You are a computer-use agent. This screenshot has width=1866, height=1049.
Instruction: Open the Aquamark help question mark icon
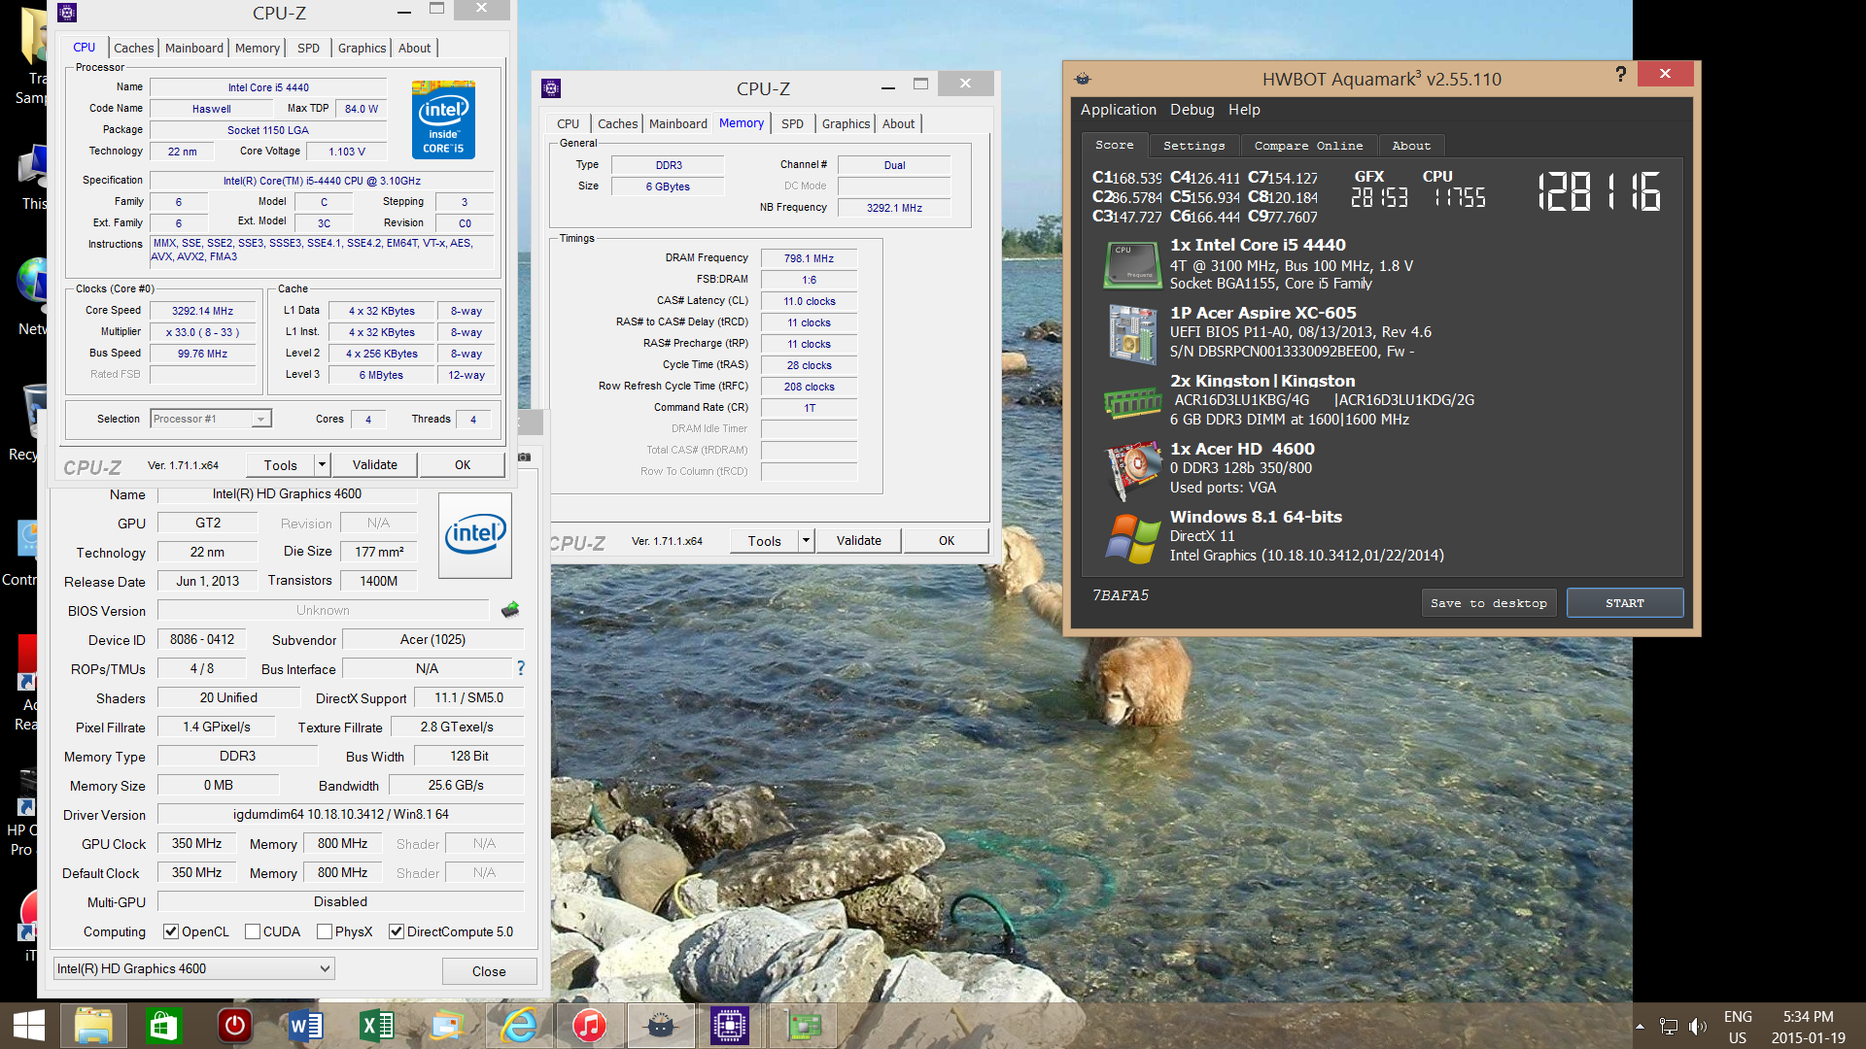point(1620,75)
